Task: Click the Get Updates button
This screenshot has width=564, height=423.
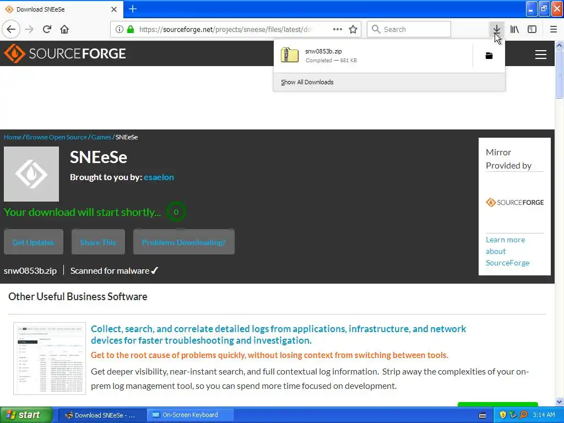Action: coord(34,242)
